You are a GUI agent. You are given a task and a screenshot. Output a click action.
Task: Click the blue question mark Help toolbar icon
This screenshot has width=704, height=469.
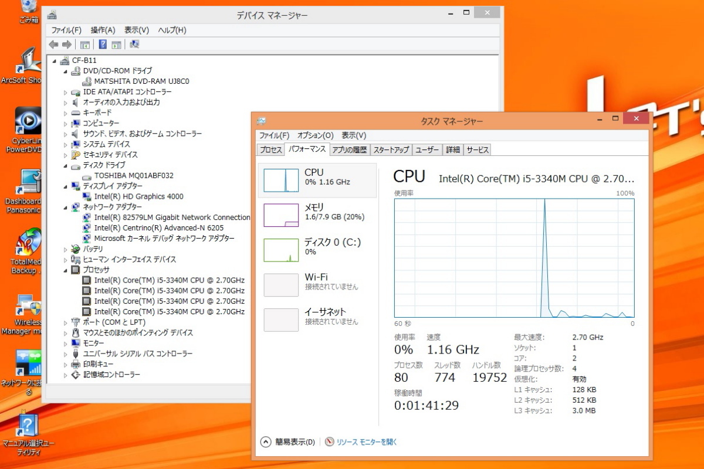[103, 45]
